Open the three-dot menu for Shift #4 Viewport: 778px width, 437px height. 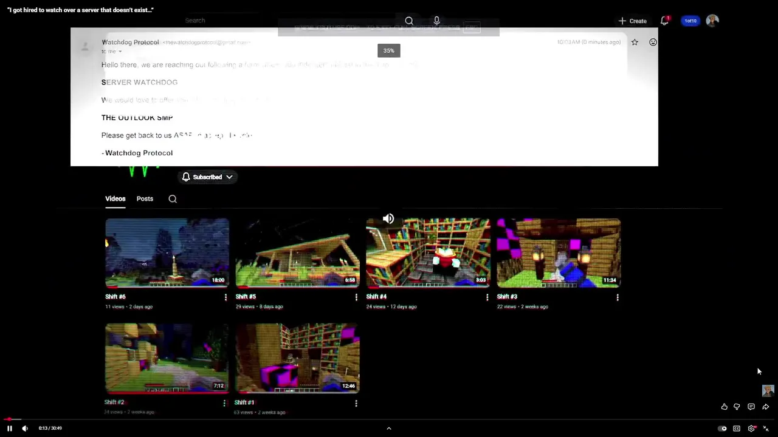(487, 297)
